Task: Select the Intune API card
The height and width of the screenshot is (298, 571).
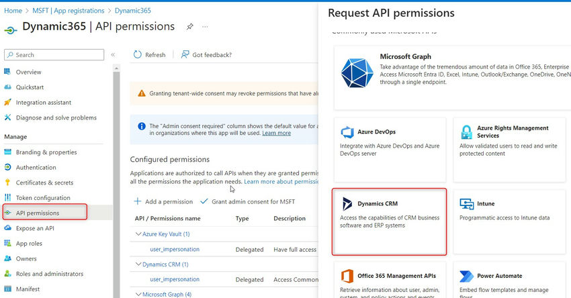Action: [509, 221]
